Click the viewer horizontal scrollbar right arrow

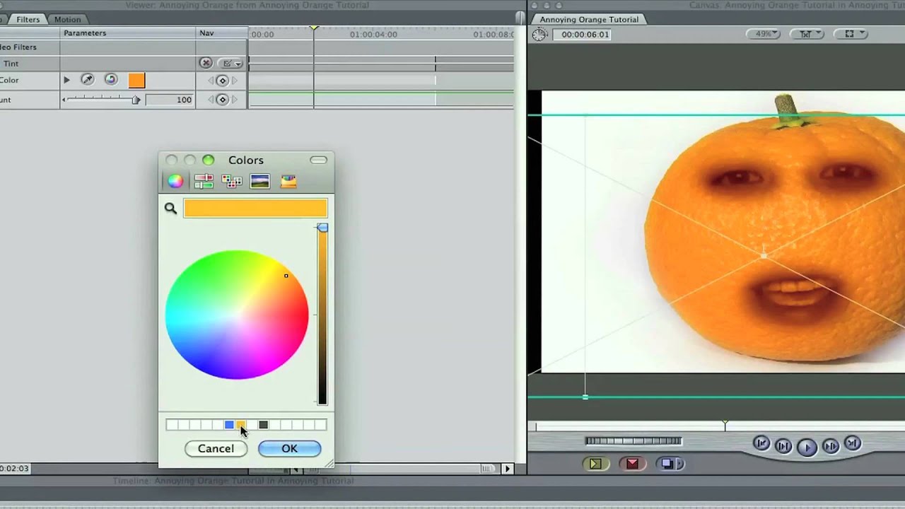tap(507, 468)
